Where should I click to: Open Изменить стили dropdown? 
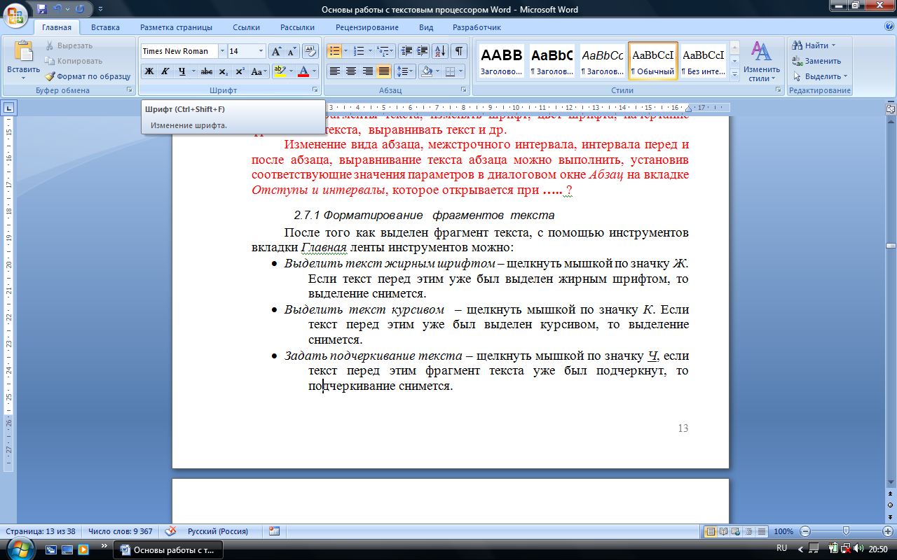point(762,60)
